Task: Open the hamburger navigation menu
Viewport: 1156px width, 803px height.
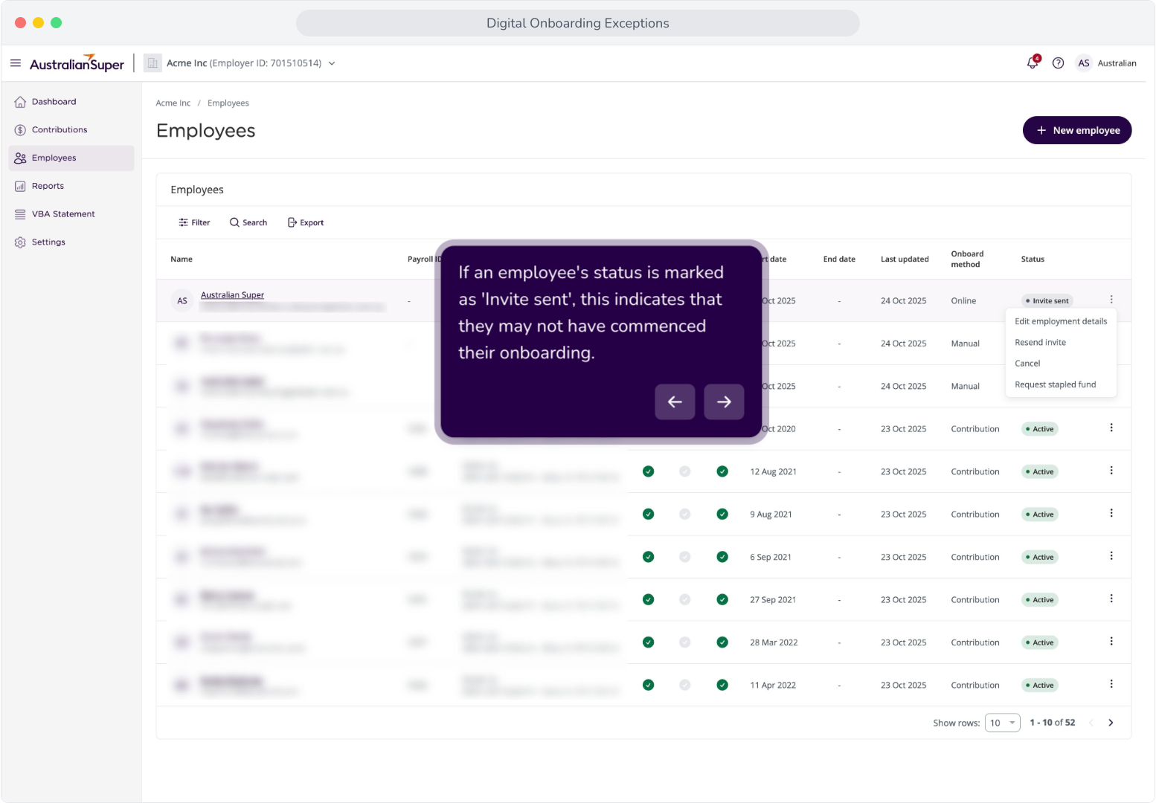Action: [x=16, y=63]
